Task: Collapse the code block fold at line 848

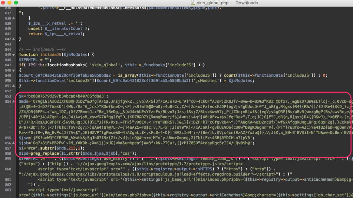Action: [x=14, y=71]
